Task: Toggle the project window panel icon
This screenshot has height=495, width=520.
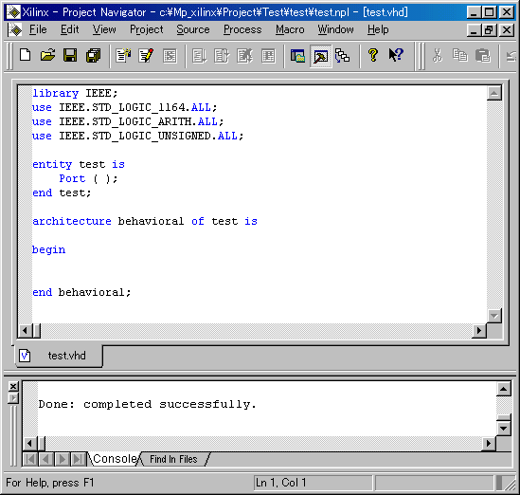Action: [297, 55]
